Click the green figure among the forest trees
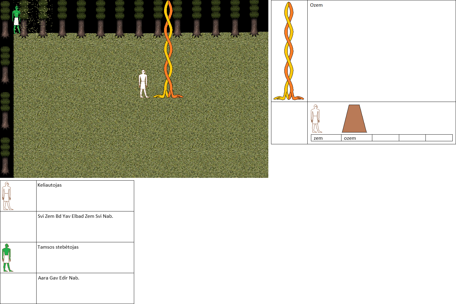456x304 pixels. (x=16, y=20)
